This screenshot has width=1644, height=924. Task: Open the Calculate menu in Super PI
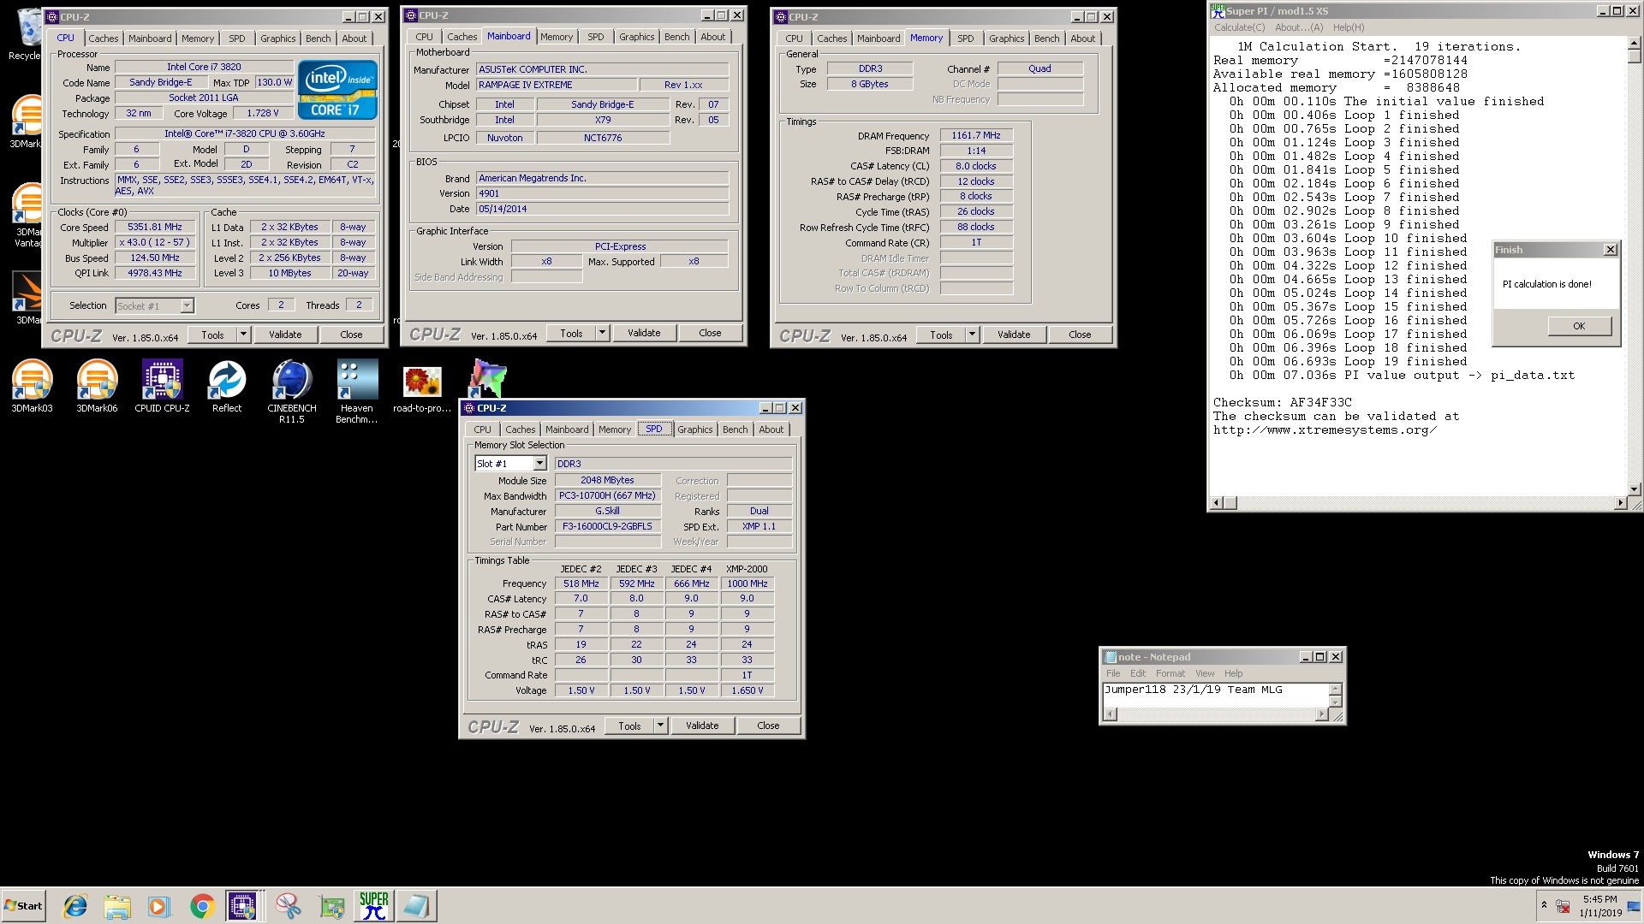(x=1239, y=27)
